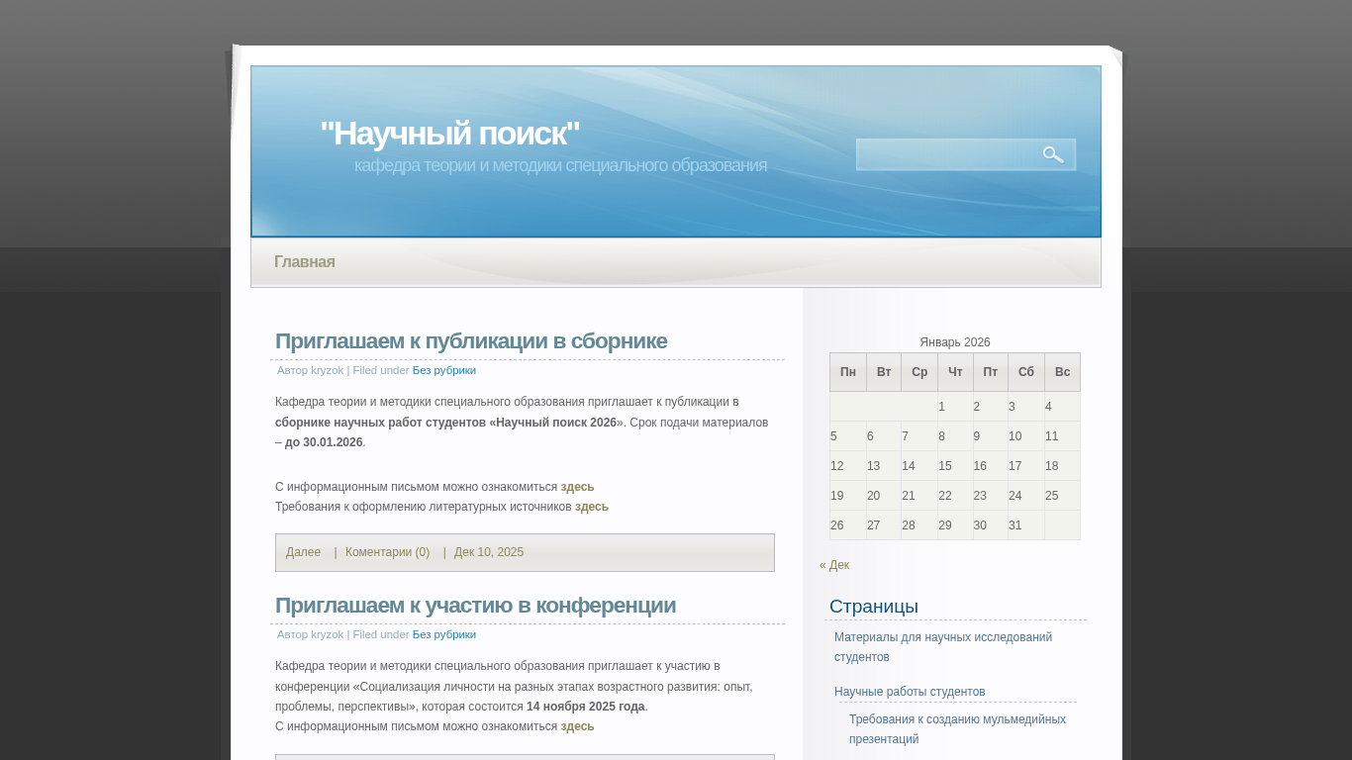Viewport: 1352px width, 760px height.
Task: Open the site title "Научный поиск"
Action: pos(449,134)
